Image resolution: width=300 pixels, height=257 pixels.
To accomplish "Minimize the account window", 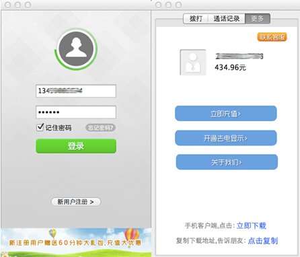I will (x=168, y=5).
